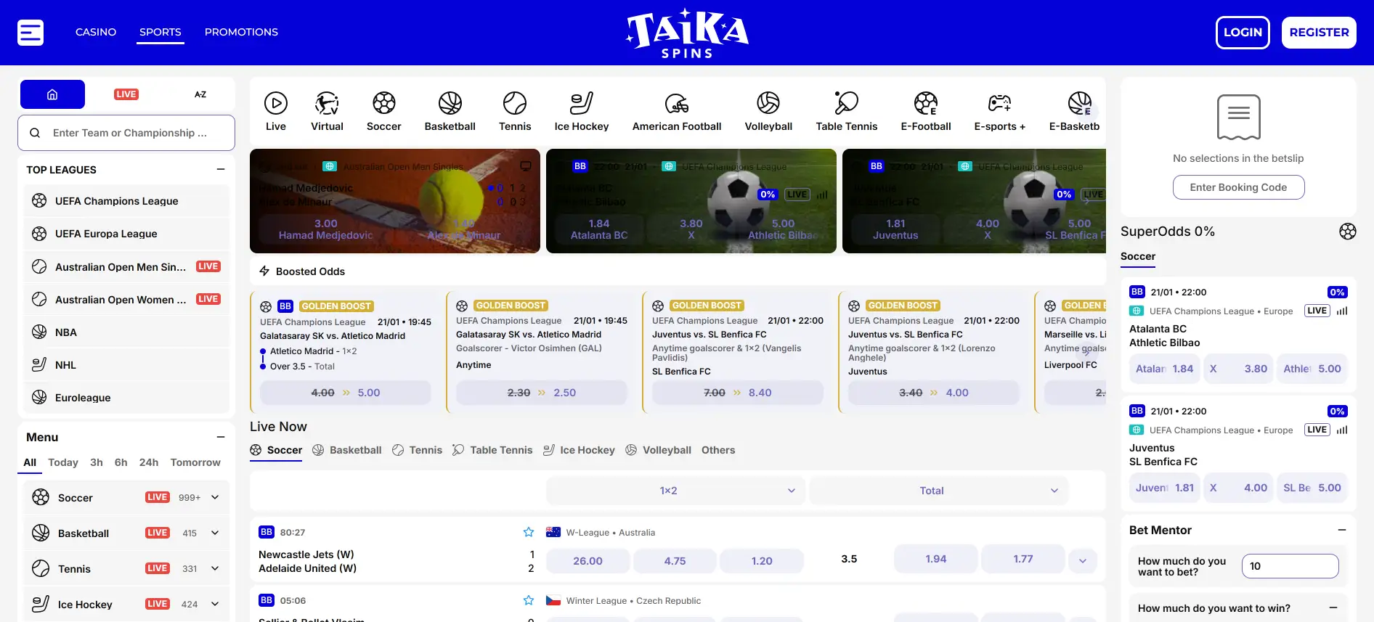Image resolution: width=1374 pixels, height=622 pixels.
Task: Select Today time filter
Action: pyautogui.click(x=63, y=462)
